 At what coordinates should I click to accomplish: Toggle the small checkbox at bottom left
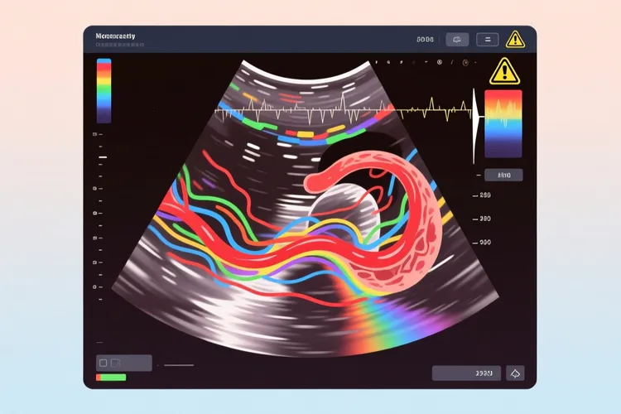[103, 363]
